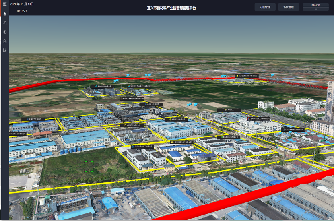This screenshot has width=334, height=221.
Task: Click the globe icon in the sidebar
Action: (x=5, y=32)
